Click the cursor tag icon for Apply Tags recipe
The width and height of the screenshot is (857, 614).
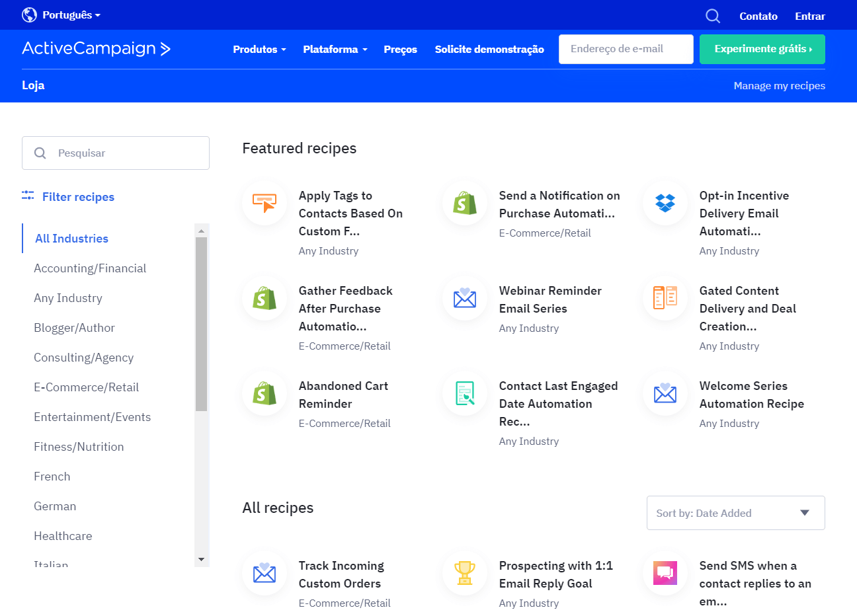click(265, 203)
